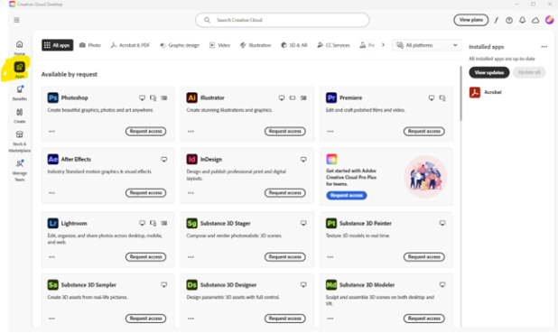
Task: Request access for After Effects
Action: 146,193
